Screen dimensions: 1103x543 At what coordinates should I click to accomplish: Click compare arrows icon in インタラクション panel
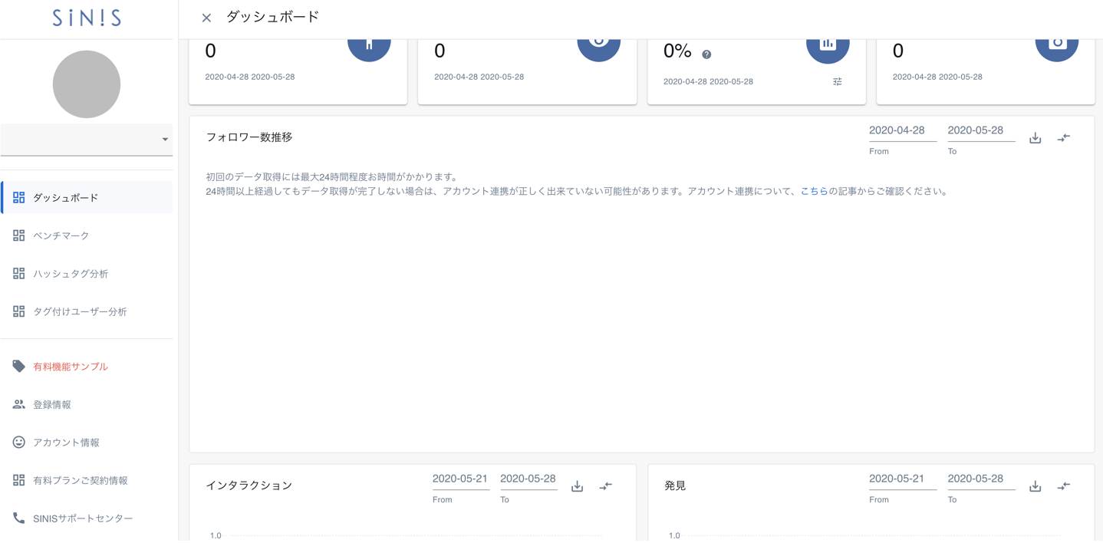[x=605, y=486]
